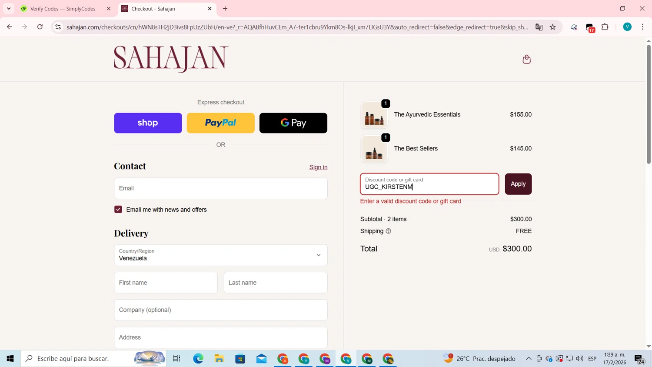Viewport: 652px width, 367px height.
Task: Click the discount code input field
Action: [x=429, y=184]
